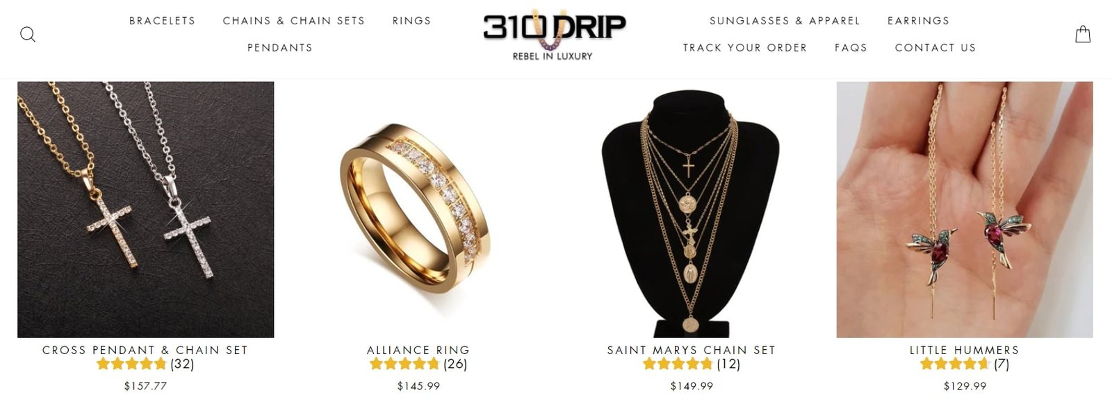
Task: Go to Rings category
Action: point(412,21)
